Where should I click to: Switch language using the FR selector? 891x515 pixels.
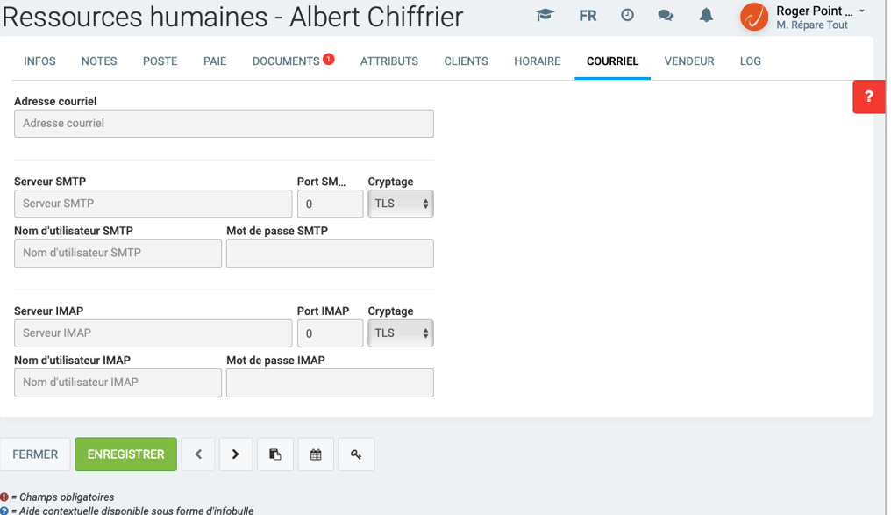click(x=588, y=16)
